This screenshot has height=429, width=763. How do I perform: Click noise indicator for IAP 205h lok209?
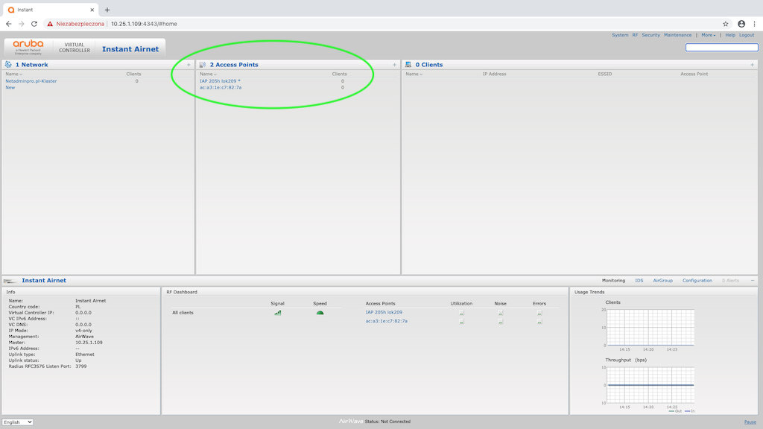click(x=500, y=314)
